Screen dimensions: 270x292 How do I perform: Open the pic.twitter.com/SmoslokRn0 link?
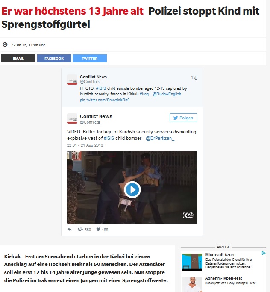[x=105, y=100]
